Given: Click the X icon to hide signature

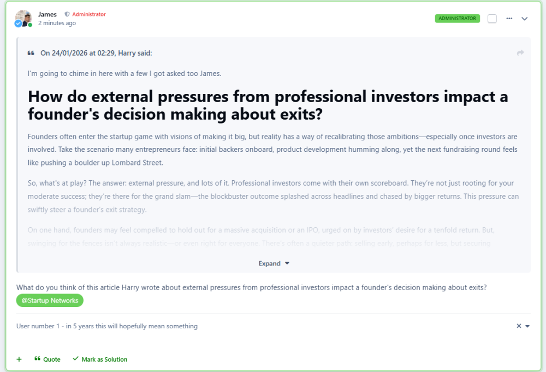Looking at the screenshot, I should [x=519, y=326].
